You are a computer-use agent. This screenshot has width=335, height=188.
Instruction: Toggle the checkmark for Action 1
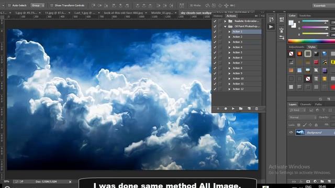(x=215, y=31)
